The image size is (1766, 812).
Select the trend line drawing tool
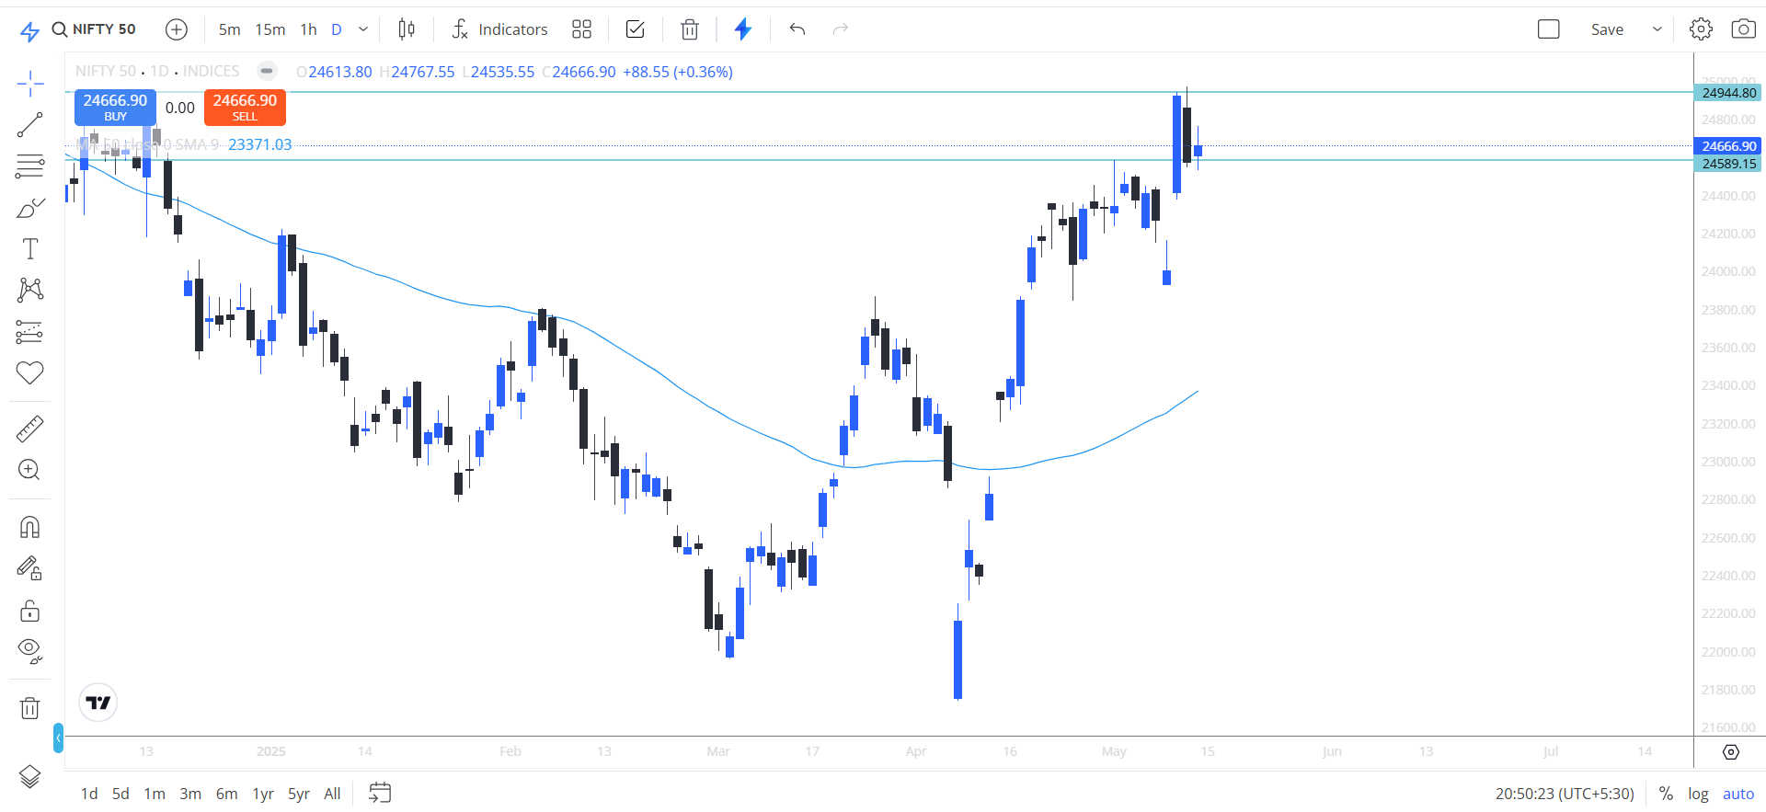click(x=30, y=125)
